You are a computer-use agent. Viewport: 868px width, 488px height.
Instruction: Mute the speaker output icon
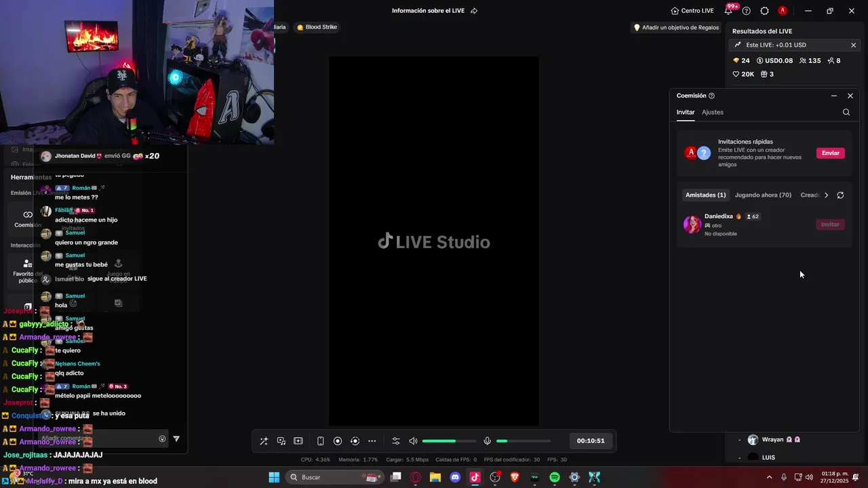coord(413,441)
